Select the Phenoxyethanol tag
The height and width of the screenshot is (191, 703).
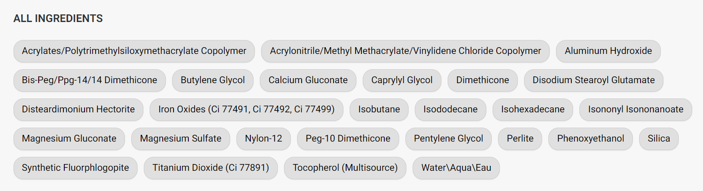coord(591,138)
